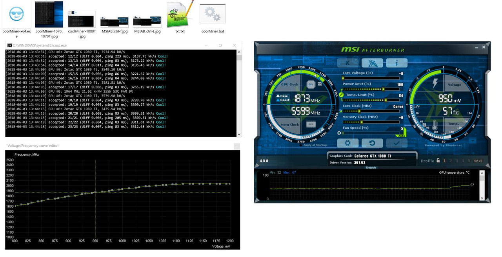
Task: Select the coolMiner-x64.exe file icon
Action: pyautogui.click(x=16, y=14)
